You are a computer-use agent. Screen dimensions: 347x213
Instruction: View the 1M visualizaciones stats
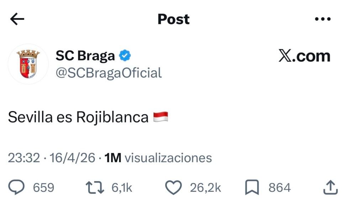point(158,158)
